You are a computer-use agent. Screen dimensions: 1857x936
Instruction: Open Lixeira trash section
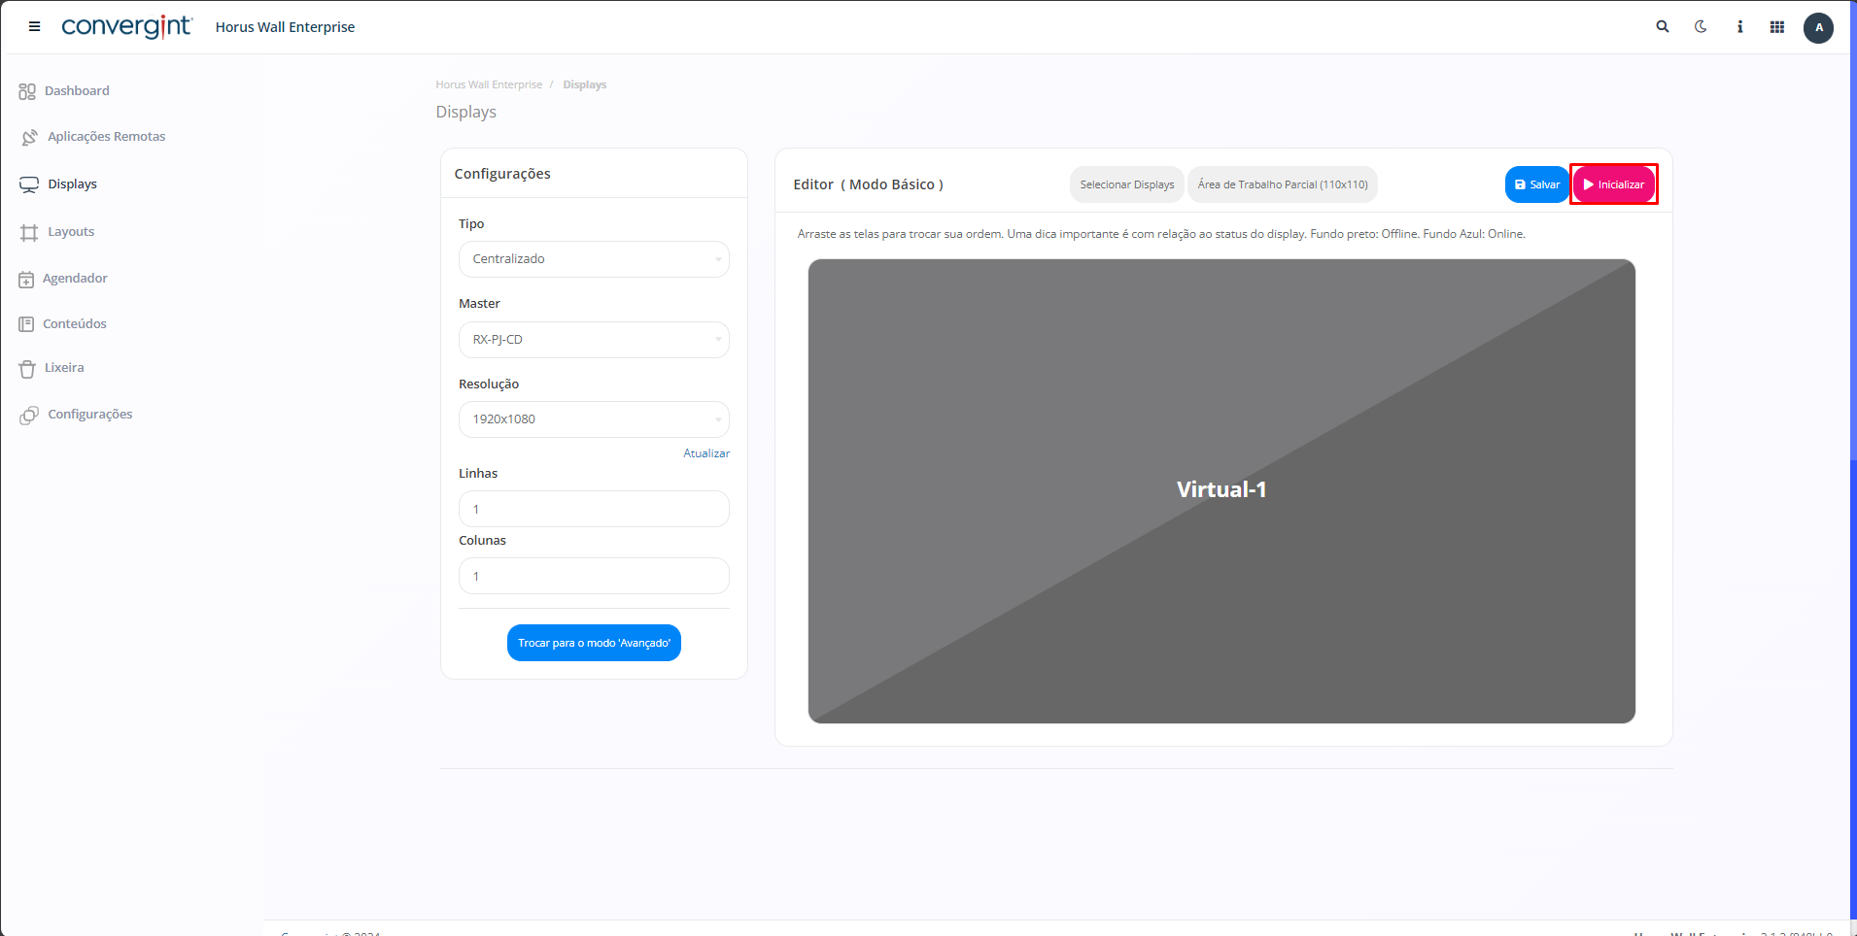click(x=64, y=368)
